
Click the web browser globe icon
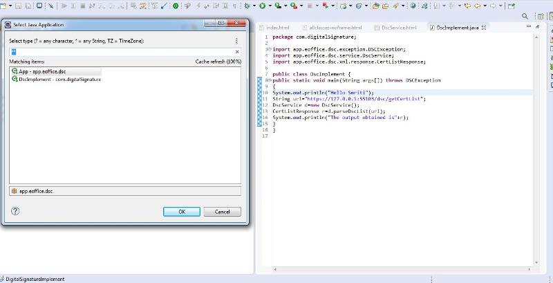click(413, 6)
